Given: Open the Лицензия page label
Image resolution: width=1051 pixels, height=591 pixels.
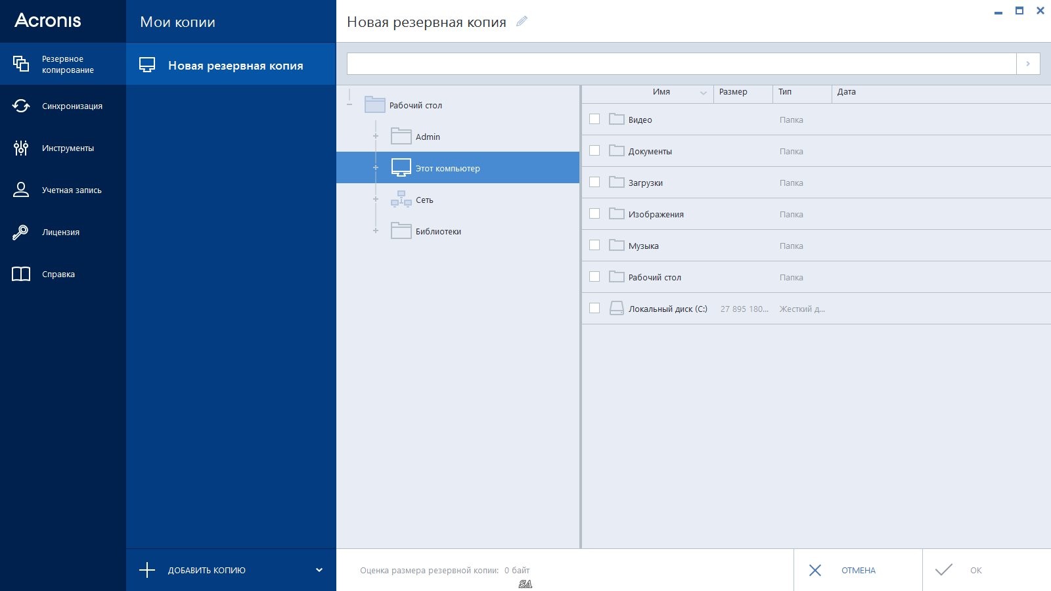Looking at the screenshot, I should pyautogui.click(x=60, y=232).
